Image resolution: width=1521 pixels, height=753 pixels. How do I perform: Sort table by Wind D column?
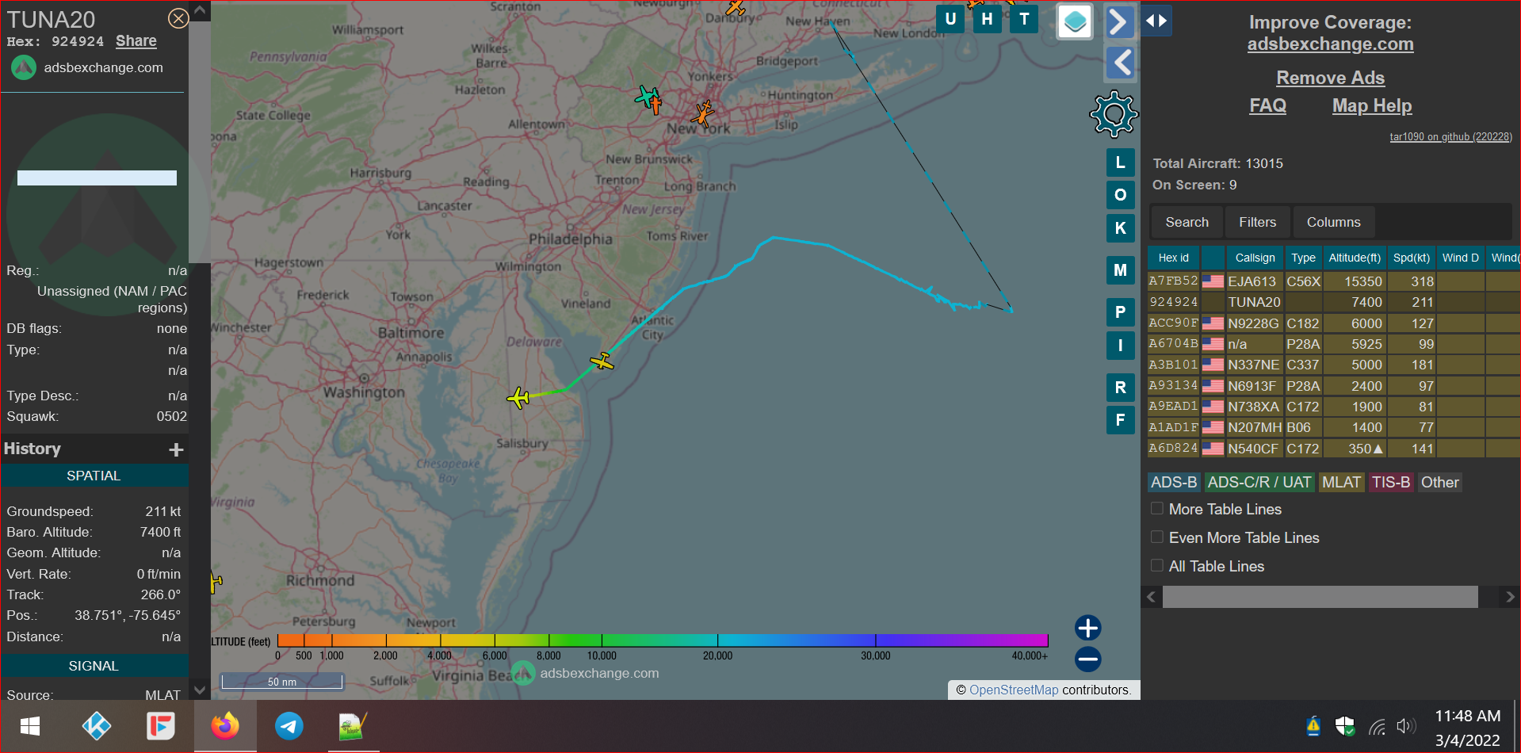1460,258
